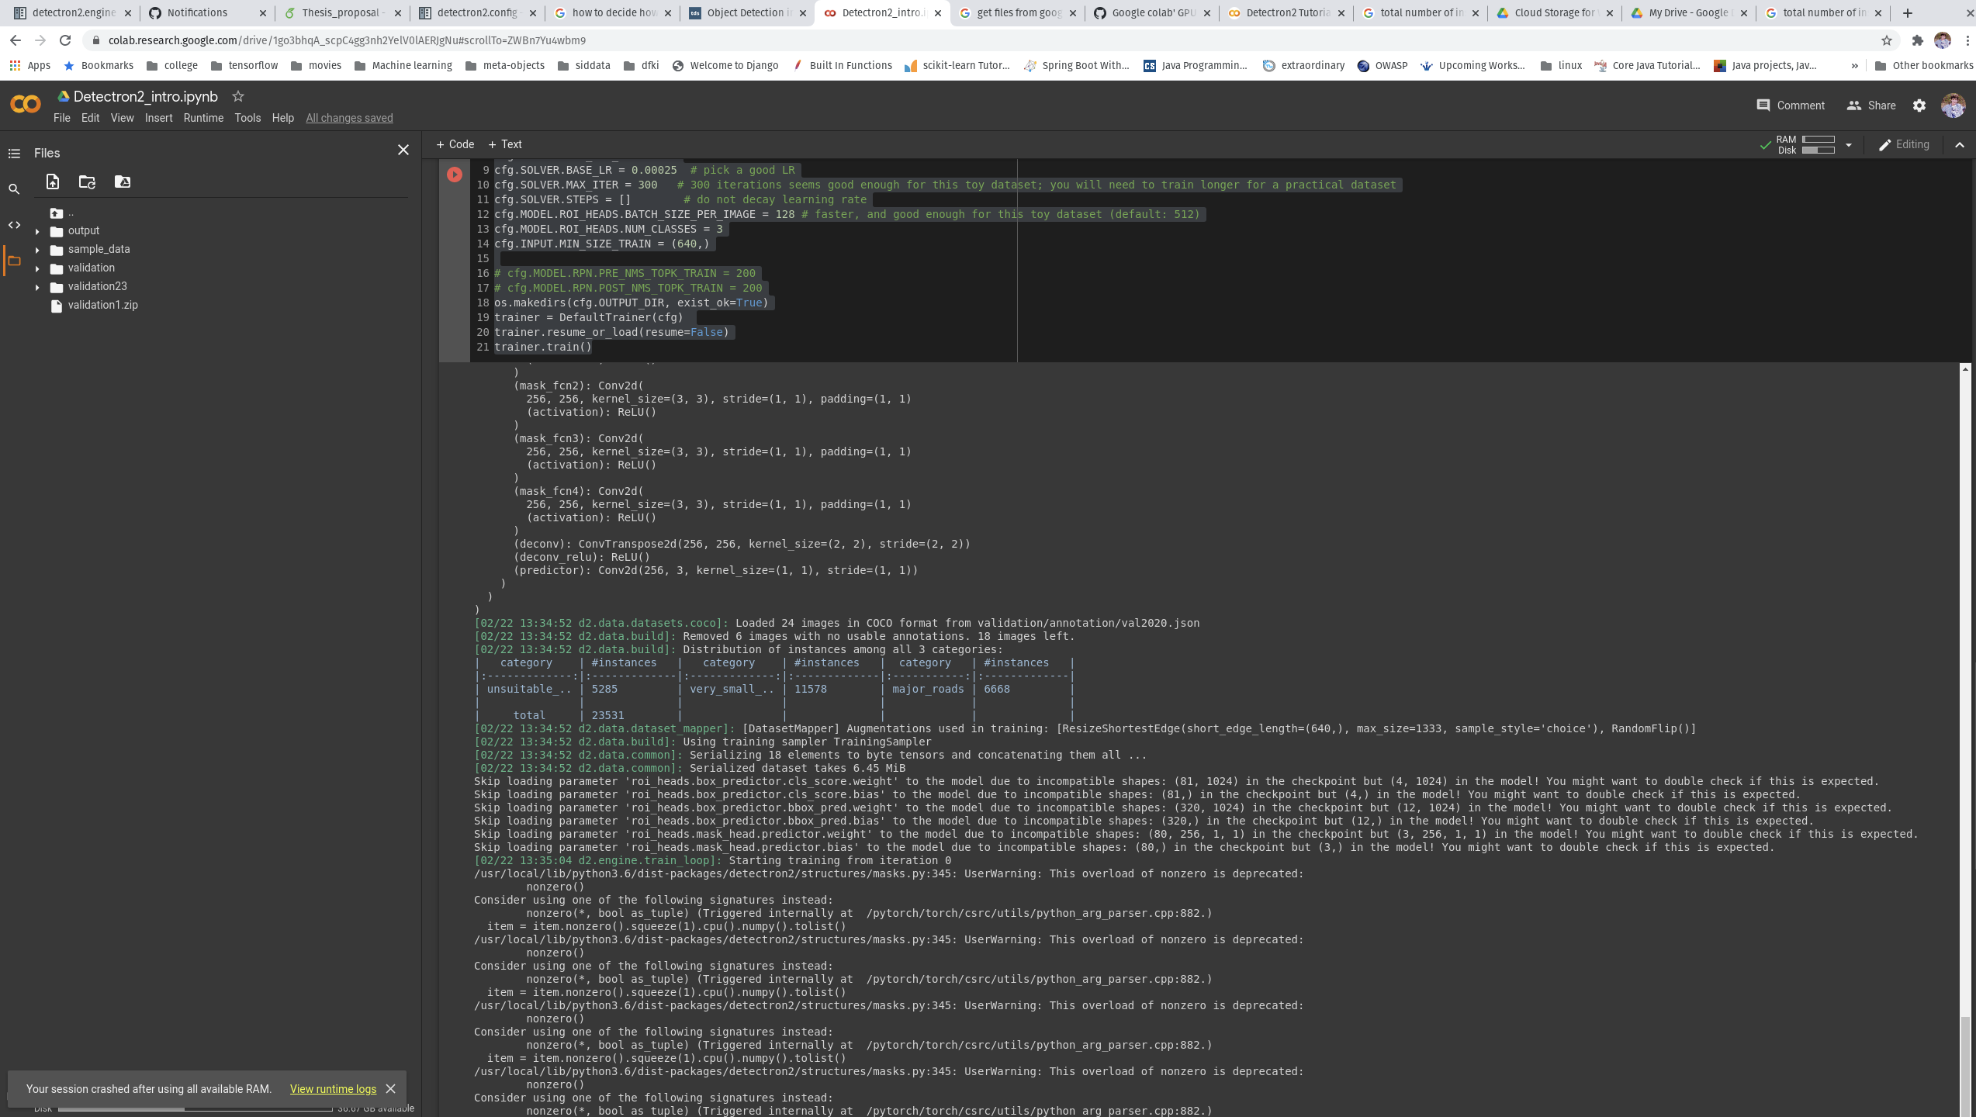Select validation1.zip in the file tree
1976x1117 pixels.
coord(103,305)
